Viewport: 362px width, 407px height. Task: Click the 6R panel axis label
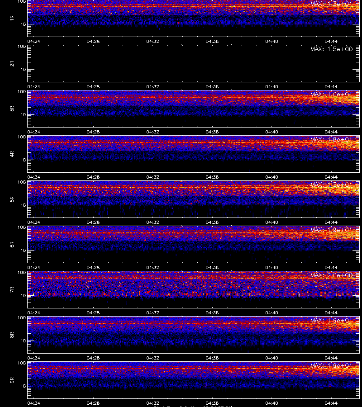click(12, 245)
